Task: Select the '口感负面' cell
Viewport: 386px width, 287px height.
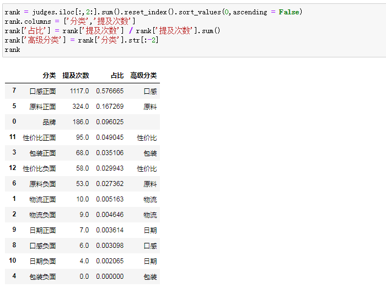Action: click(42, 246)
